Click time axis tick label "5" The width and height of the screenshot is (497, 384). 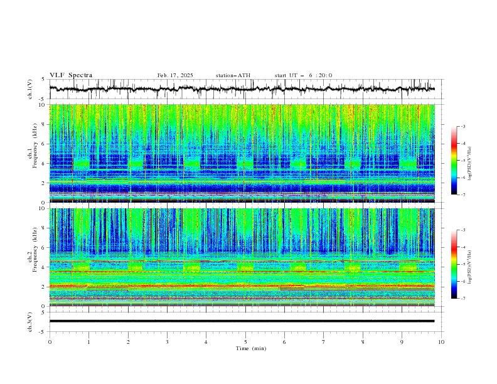pyautogui.click(x=245, y=342)
